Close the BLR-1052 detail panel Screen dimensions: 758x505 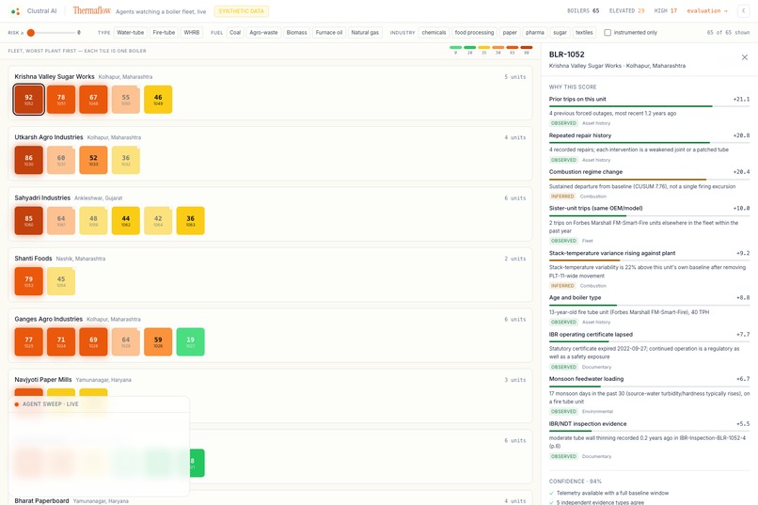coord(745,57)
